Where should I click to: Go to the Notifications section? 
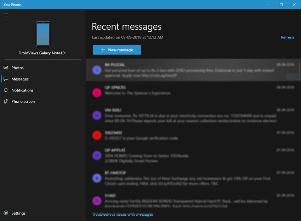[x=43, y=90]
